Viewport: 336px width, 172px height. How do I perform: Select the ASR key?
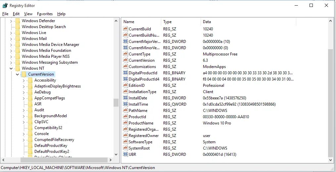coord(38,104)
